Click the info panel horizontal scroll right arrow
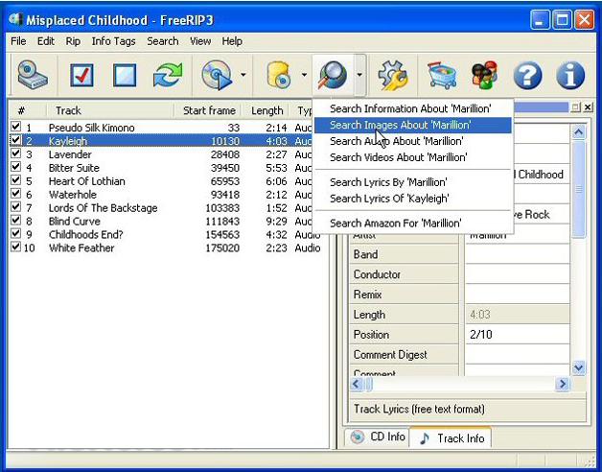The image size is (602, 472). point(563,384)
